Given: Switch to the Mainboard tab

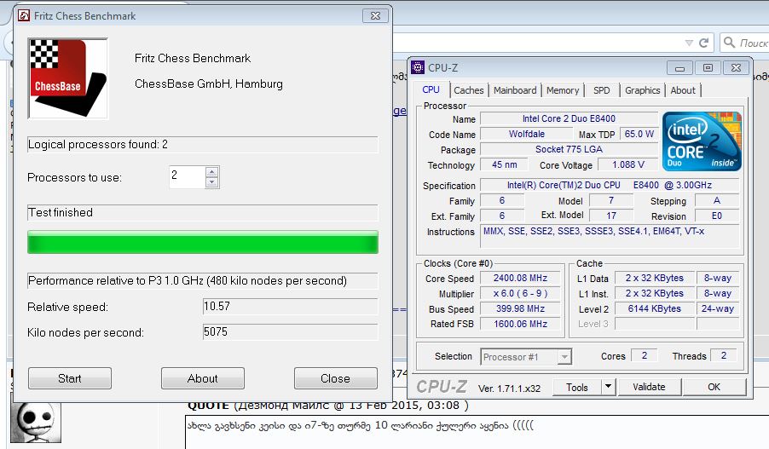Looking at the screenshot, I should (515, 90).
